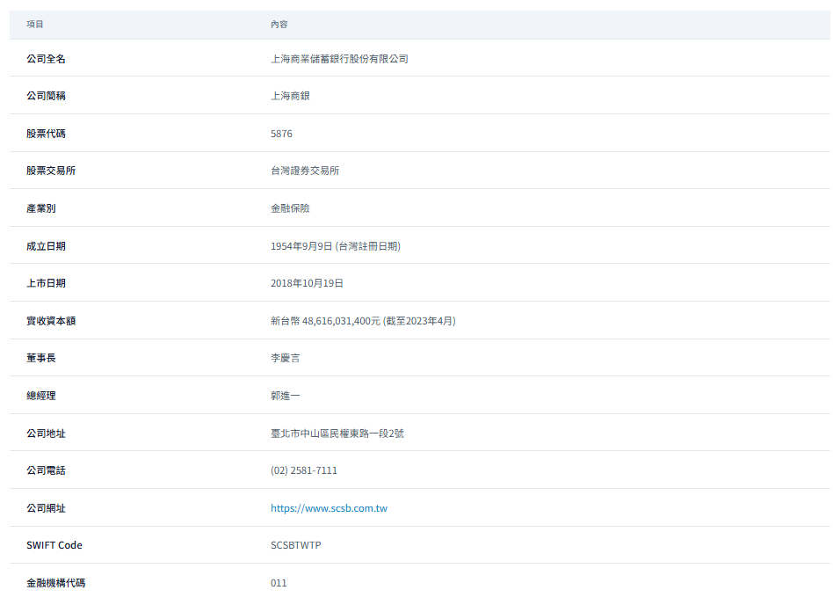Click the 公司電話 label
The width and height of the screenshot is (833, 612).
(x=47, y=470)
